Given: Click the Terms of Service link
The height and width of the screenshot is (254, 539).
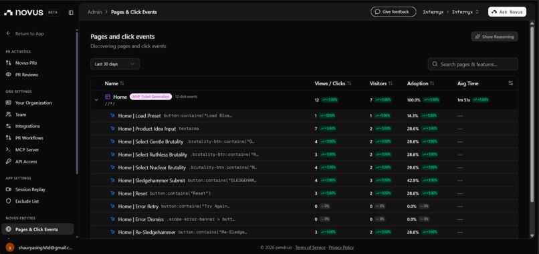Looking at the screenshot, I should pyautogui.click(x=310, y=247).
